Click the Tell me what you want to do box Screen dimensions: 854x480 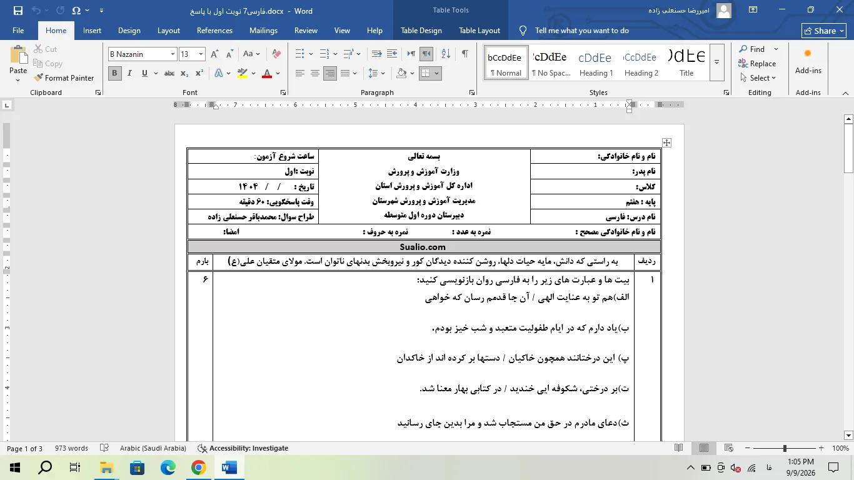click(581, 31)
